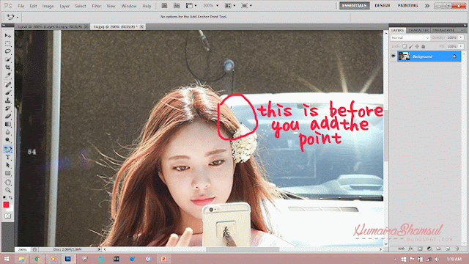Toggle Background layer visibility eye
The image size is (469, 264).
click(394, 56)
